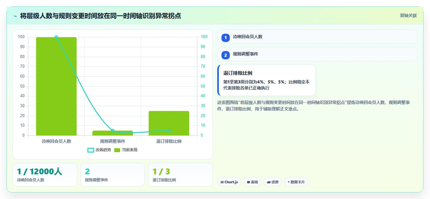
Task: Click the 1 / 12000人 stat card
Action: tap(45, 175)
